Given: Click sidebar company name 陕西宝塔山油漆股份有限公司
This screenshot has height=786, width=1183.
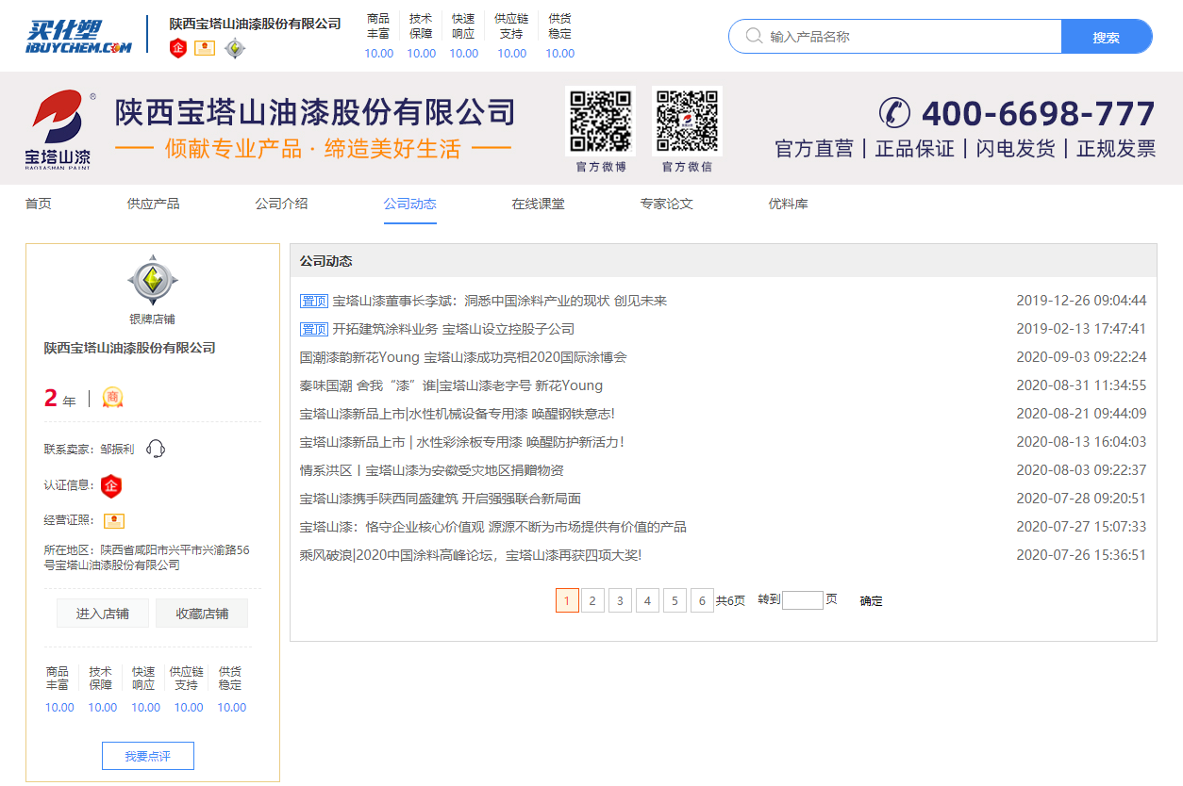Looking at the screenshot, I should (x=130, y=348).
